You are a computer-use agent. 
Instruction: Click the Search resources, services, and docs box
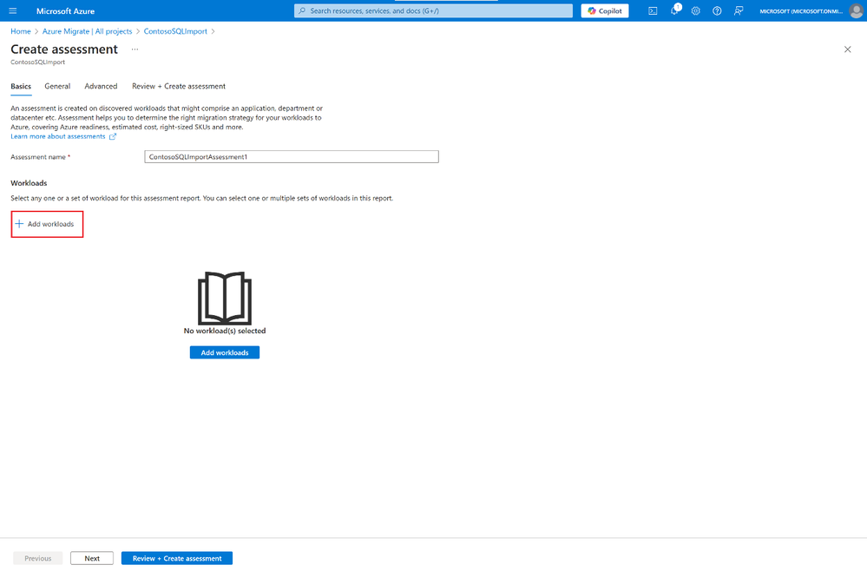click(434, 11)
